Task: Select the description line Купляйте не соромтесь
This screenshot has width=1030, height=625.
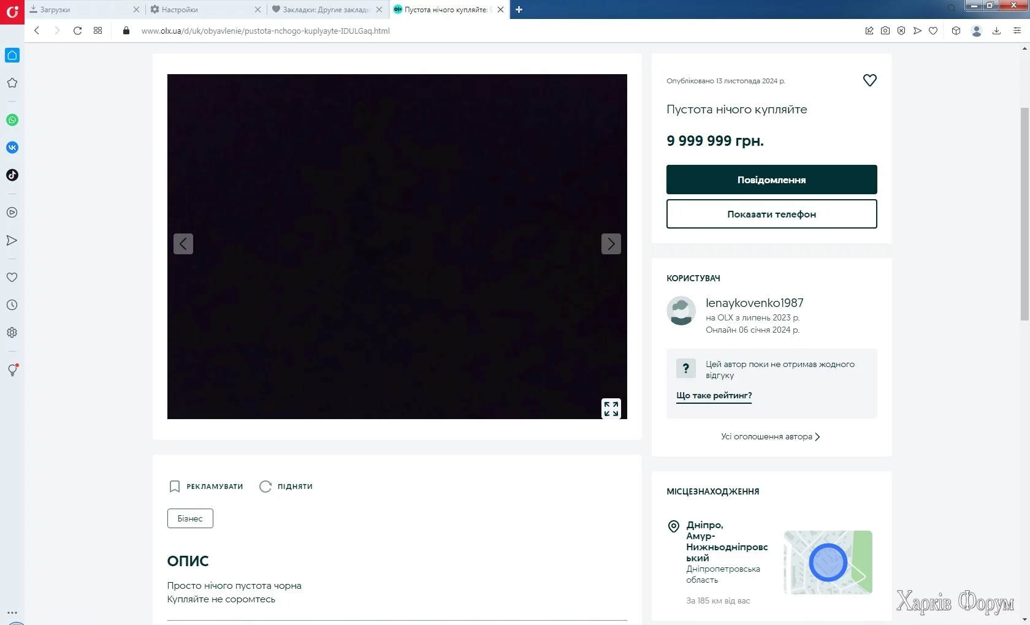Action: point(221,599)
